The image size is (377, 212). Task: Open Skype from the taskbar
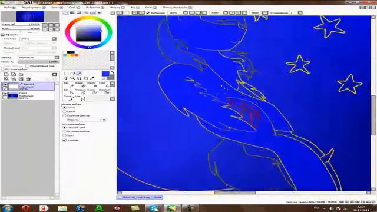153,208
